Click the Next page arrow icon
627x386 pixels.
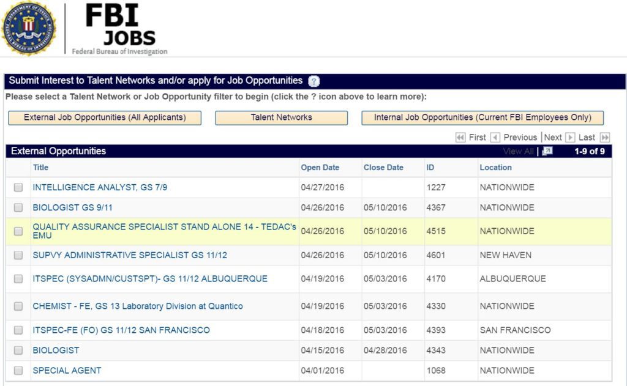[x=569, y=137]
